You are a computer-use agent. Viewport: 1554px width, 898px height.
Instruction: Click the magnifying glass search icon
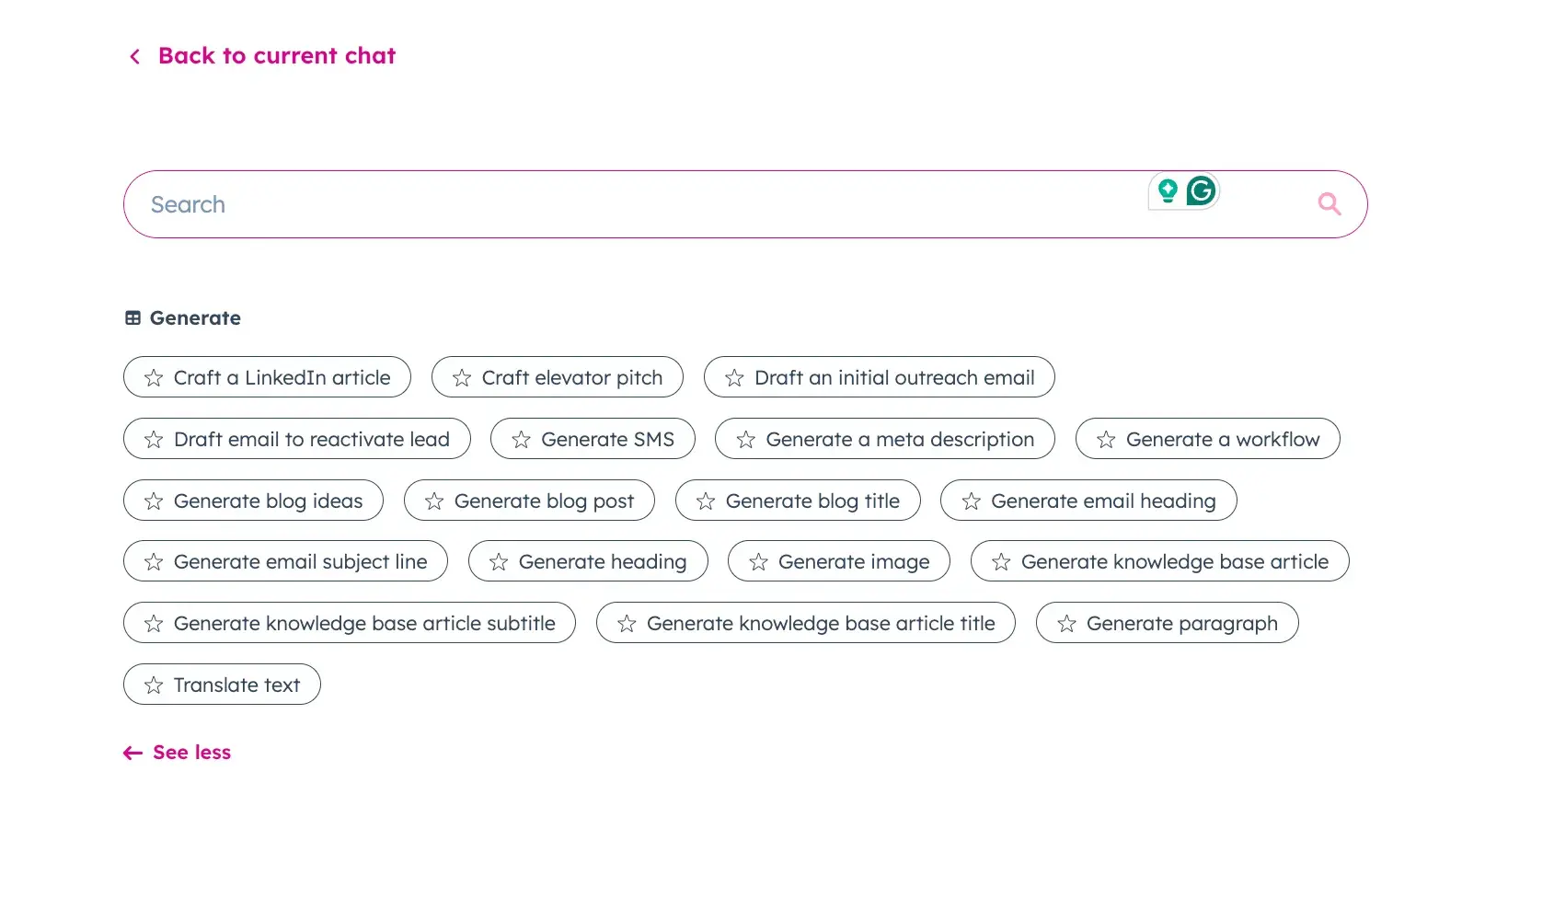pyautogui.click(x=1329, y=204)
